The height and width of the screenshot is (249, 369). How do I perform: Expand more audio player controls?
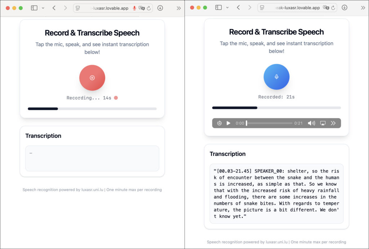pyautogui.click(x=333, y=123)
